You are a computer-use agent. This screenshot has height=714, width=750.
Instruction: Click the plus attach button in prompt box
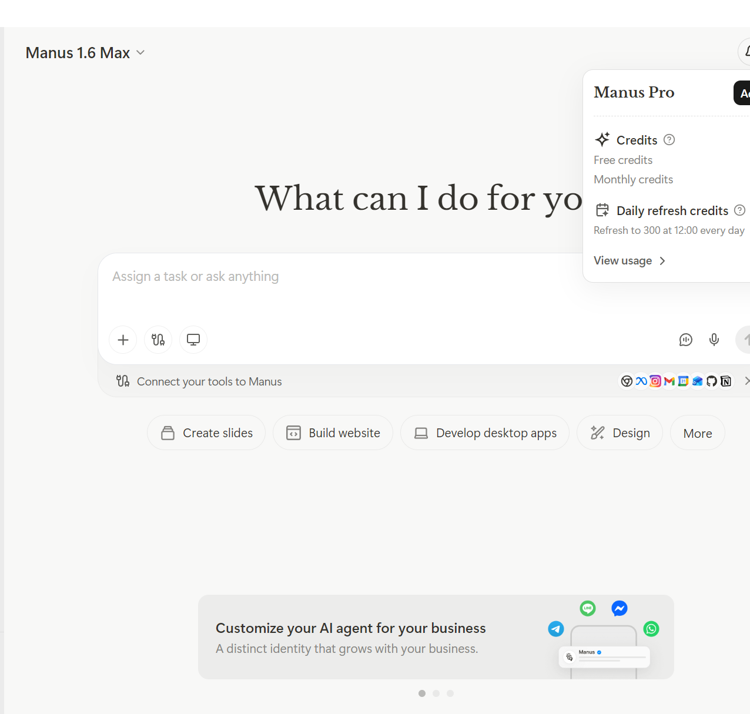[123, 340]
